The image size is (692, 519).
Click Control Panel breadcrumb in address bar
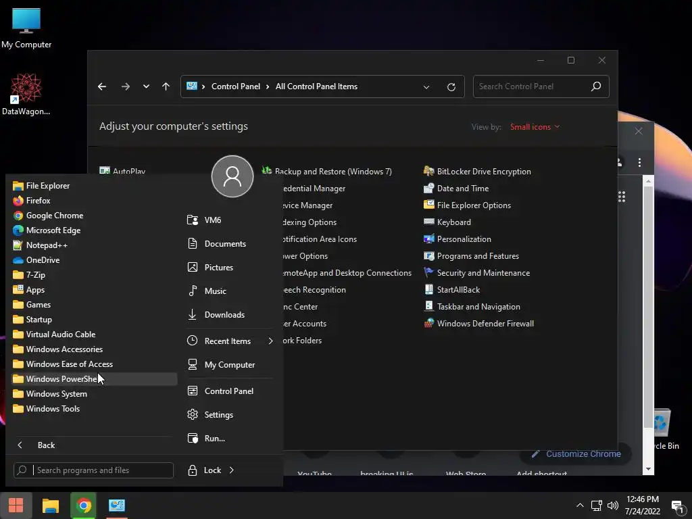pyautogui.click(x=236, y=86)
